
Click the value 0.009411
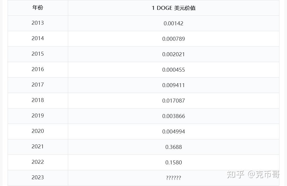coord(173,85)
